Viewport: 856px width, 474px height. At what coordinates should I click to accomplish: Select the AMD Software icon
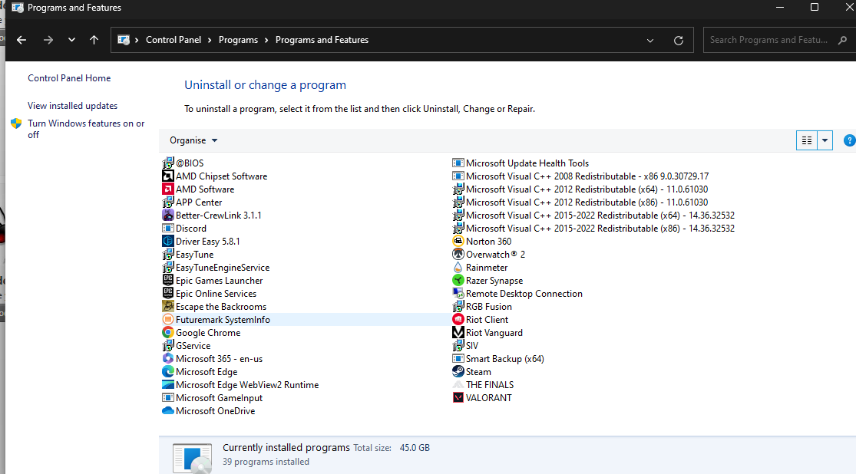click(x=168, y=189)
